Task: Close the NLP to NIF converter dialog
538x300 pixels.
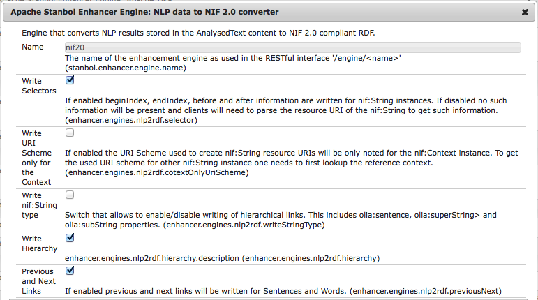Action: click(x=525, y=12)
